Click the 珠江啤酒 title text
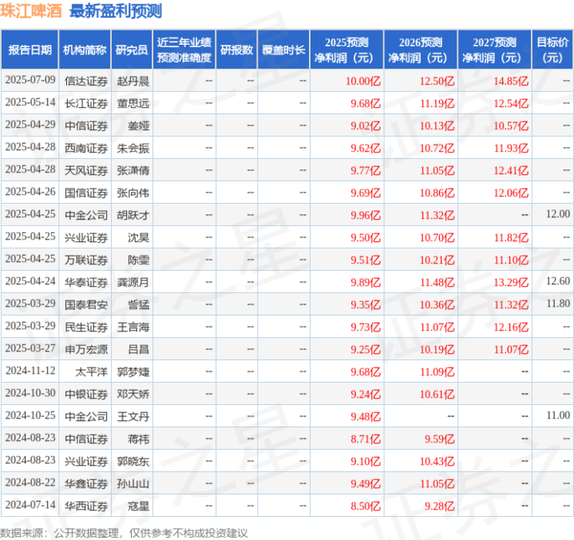Image resolution: width=574 pixels, height=540 pixels. click(31, 11)
